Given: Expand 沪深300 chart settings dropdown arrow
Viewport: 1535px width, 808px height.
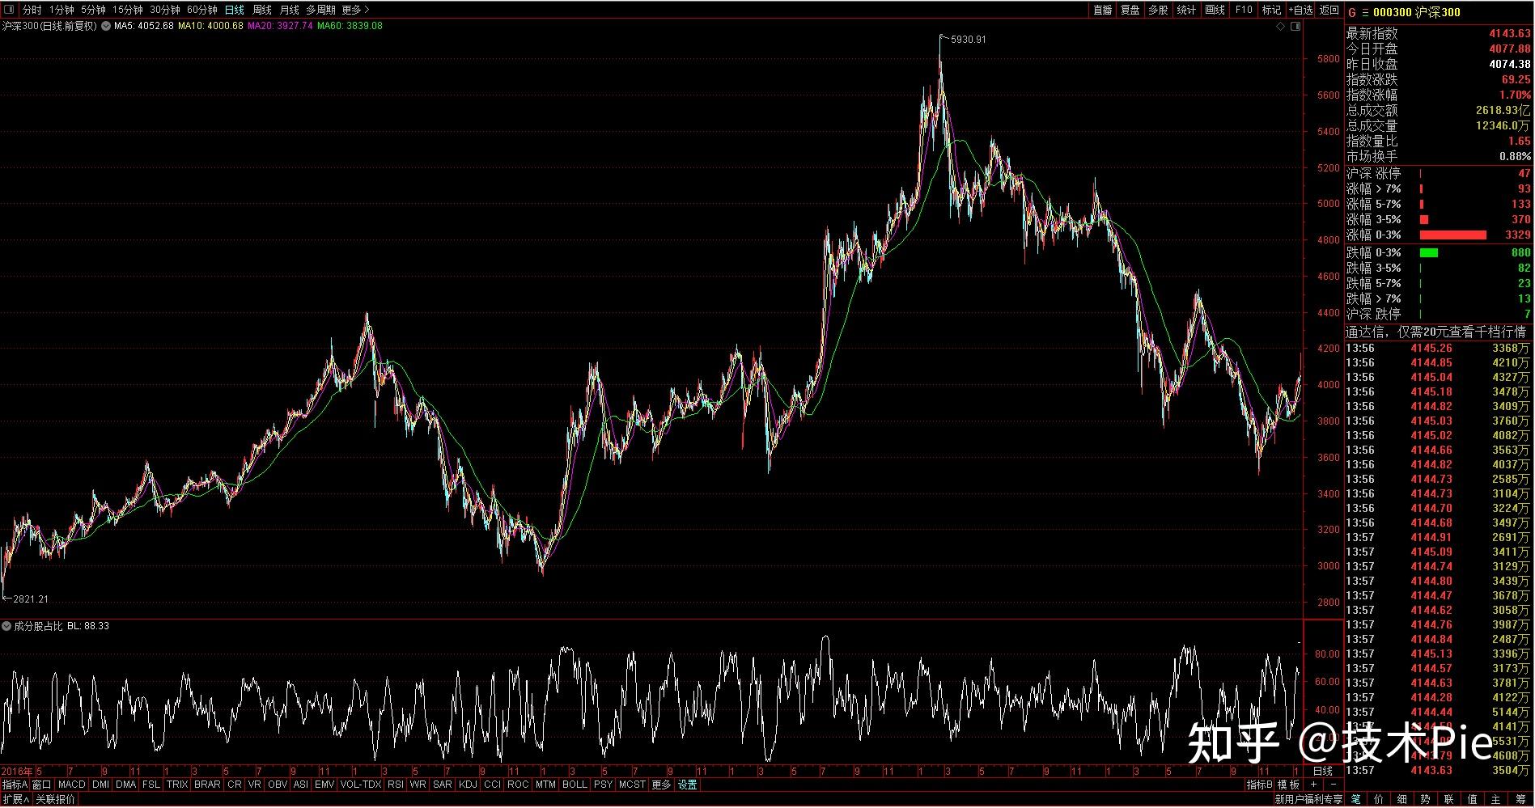Looking at the screenshot, I should (105, 26).
